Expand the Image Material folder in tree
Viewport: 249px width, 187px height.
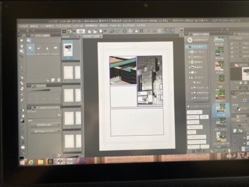[x=189, y=67]
